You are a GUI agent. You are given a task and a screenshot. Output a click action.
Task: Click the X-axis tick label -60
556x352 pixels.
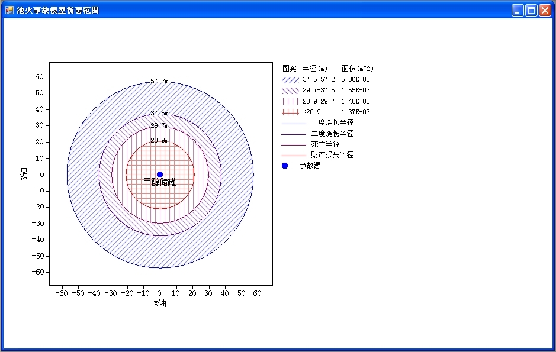point(62,293)
